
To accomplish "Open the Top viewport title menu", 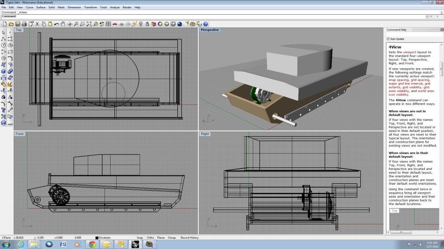I will [19, 30].
